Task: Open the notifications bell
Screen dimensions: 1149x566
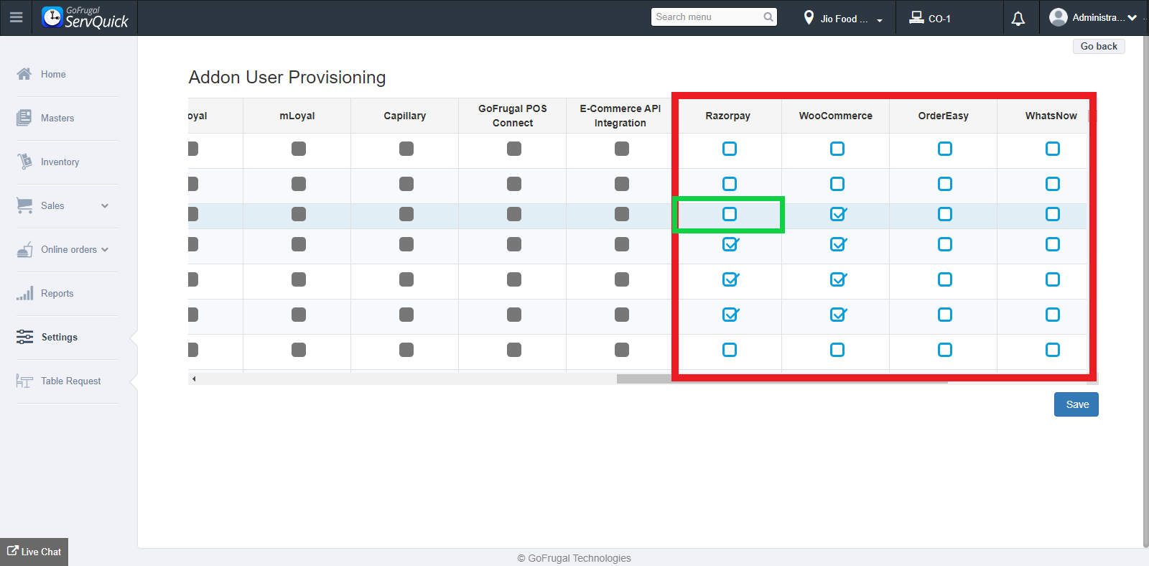Action: coord(1018,18)
